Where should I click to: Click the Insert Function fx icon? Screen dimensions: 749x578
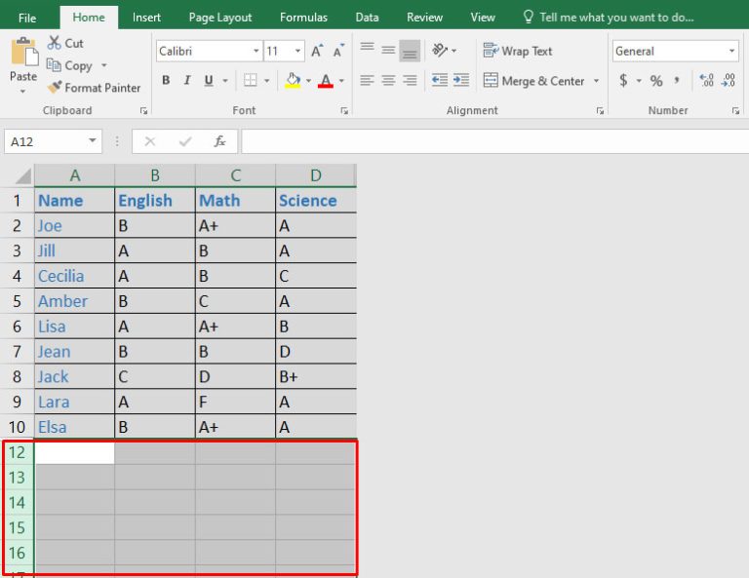219,141
